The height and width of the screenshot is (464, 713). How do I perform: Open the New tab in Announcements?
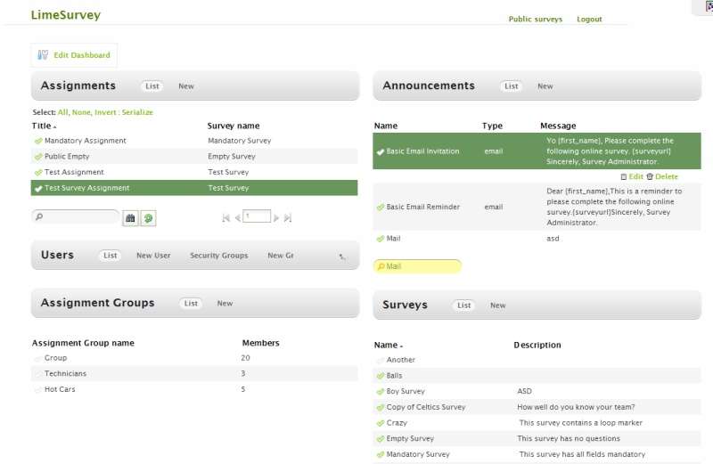click(x=545, y=86)
